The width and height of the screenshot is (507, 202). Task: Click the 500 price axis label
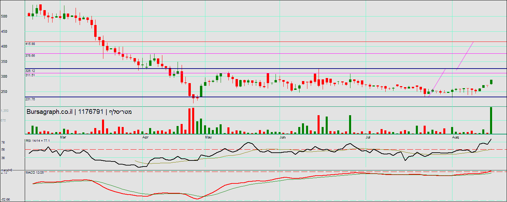pos(4,16)
